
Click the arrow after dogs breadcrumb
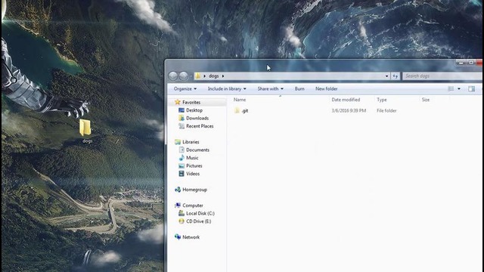223,76
